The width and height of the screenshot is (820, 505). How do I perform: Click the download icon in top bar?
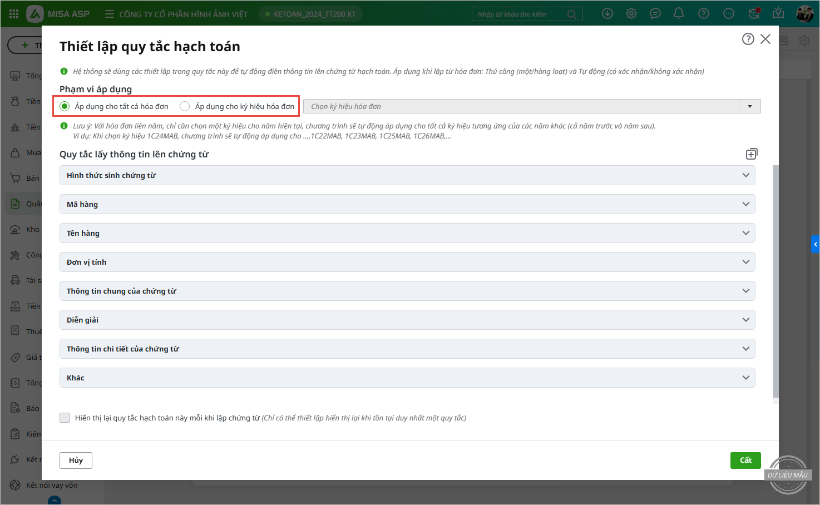pos(607,14)
